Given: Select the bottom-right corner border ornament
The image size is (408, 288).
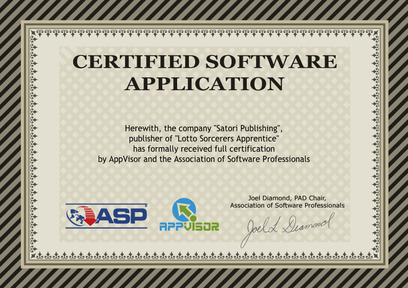Looking at the screenshot, I should pos(375,255).
